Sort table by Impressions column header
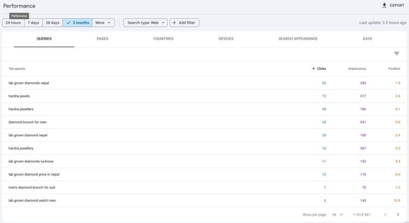The height and width of the screenshot is (223, 409). (357, 69)
